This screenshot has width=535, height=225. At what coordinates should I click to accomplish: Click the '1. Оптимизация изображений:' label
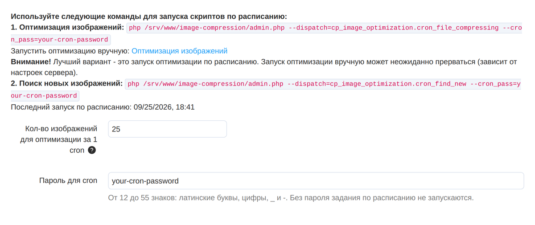click(x=68, y=27)
